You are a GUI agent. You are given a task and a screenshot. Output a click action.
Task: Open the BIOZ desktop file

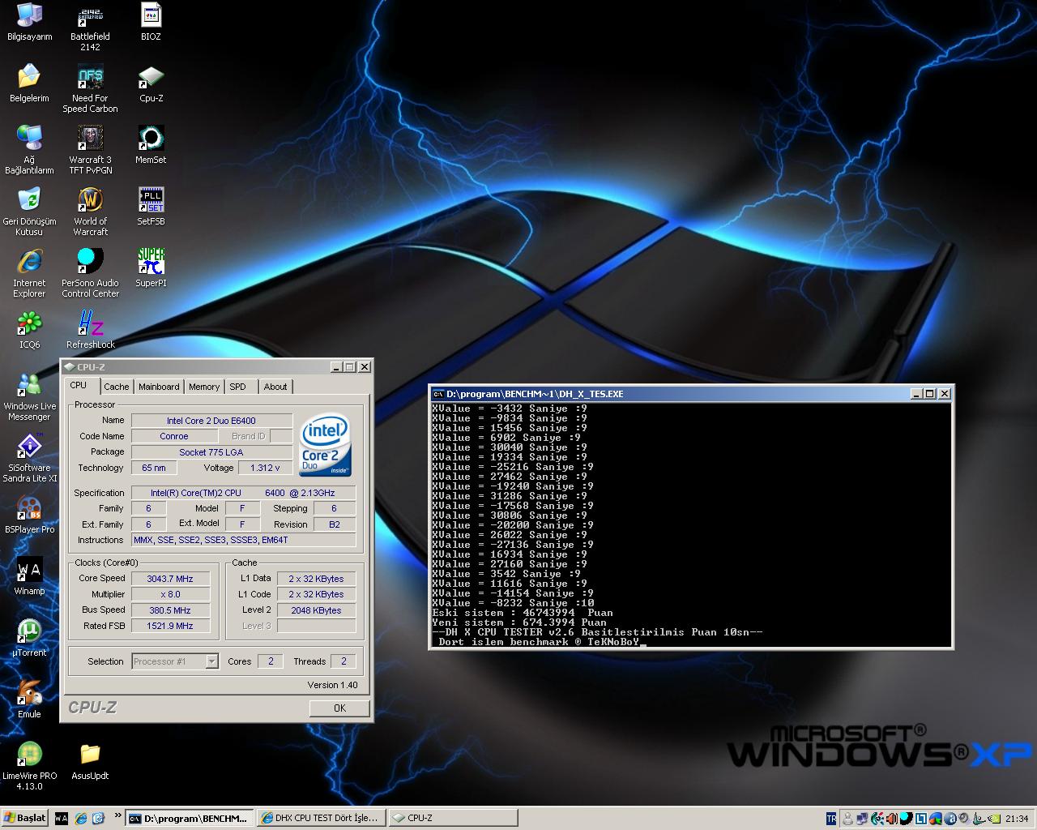(151, 22)
